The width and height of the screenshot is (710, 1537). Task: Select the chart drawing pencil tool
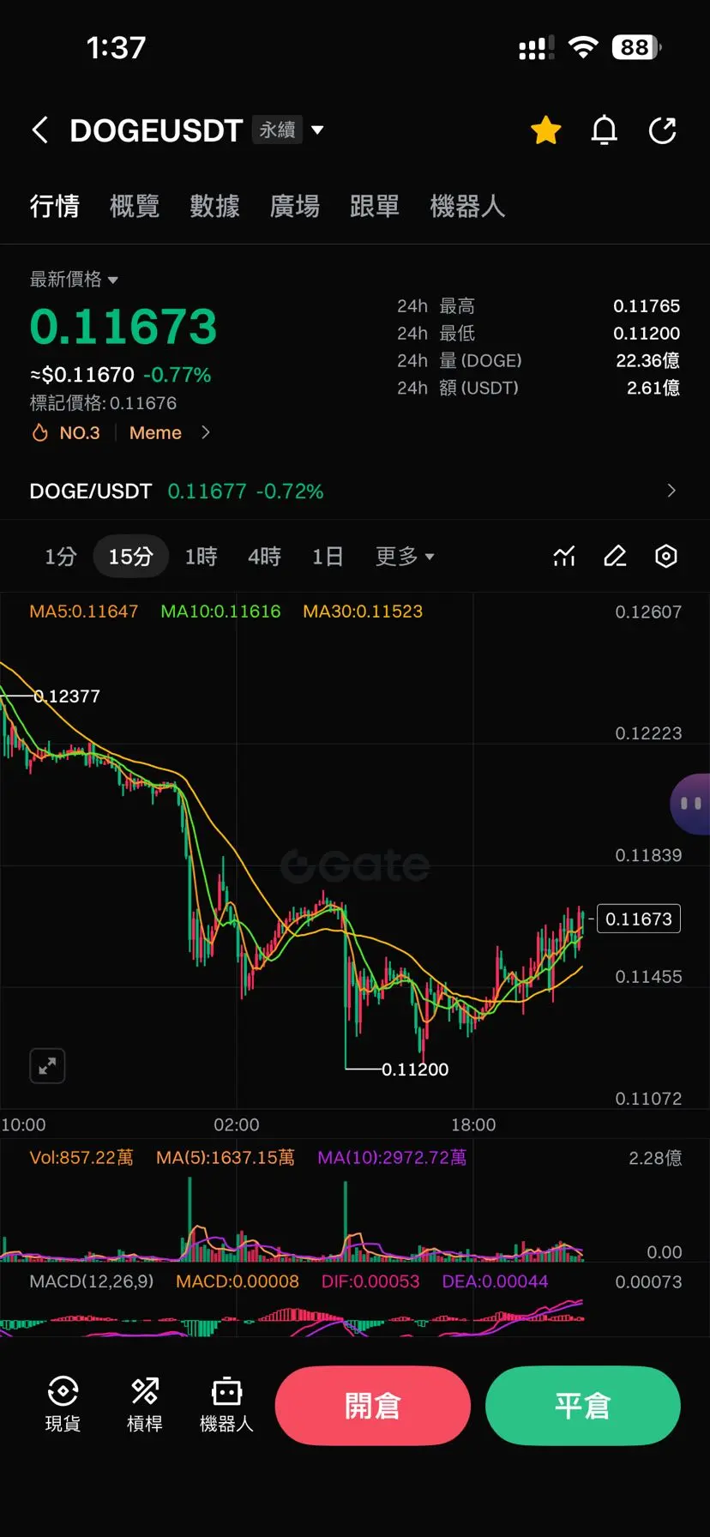coord(615,557)
